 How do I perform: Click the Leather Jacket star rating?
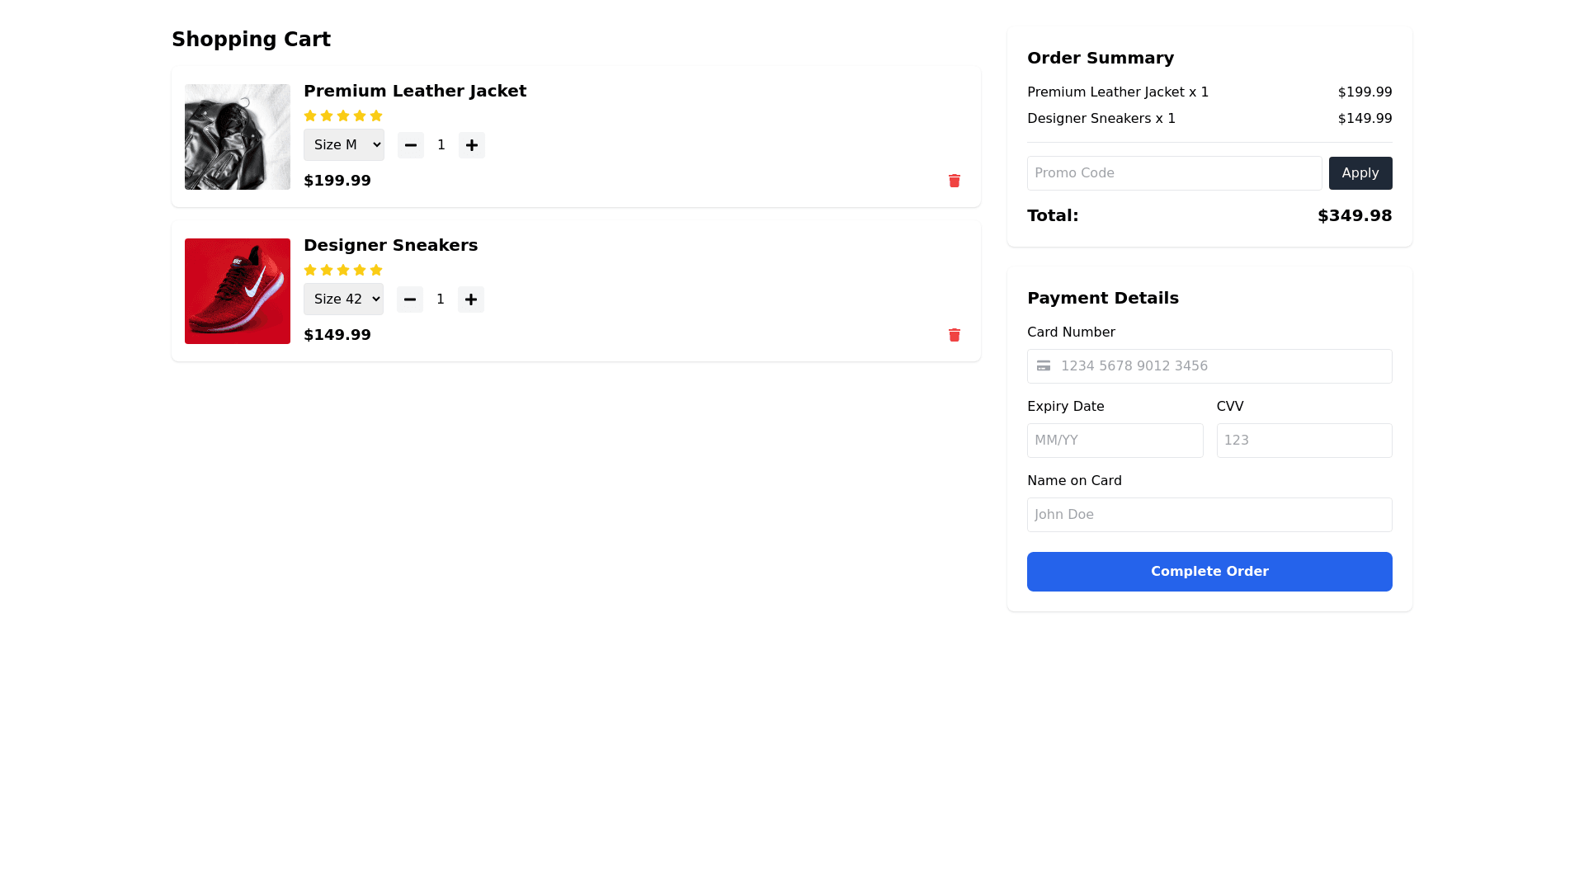pos(343,116)
